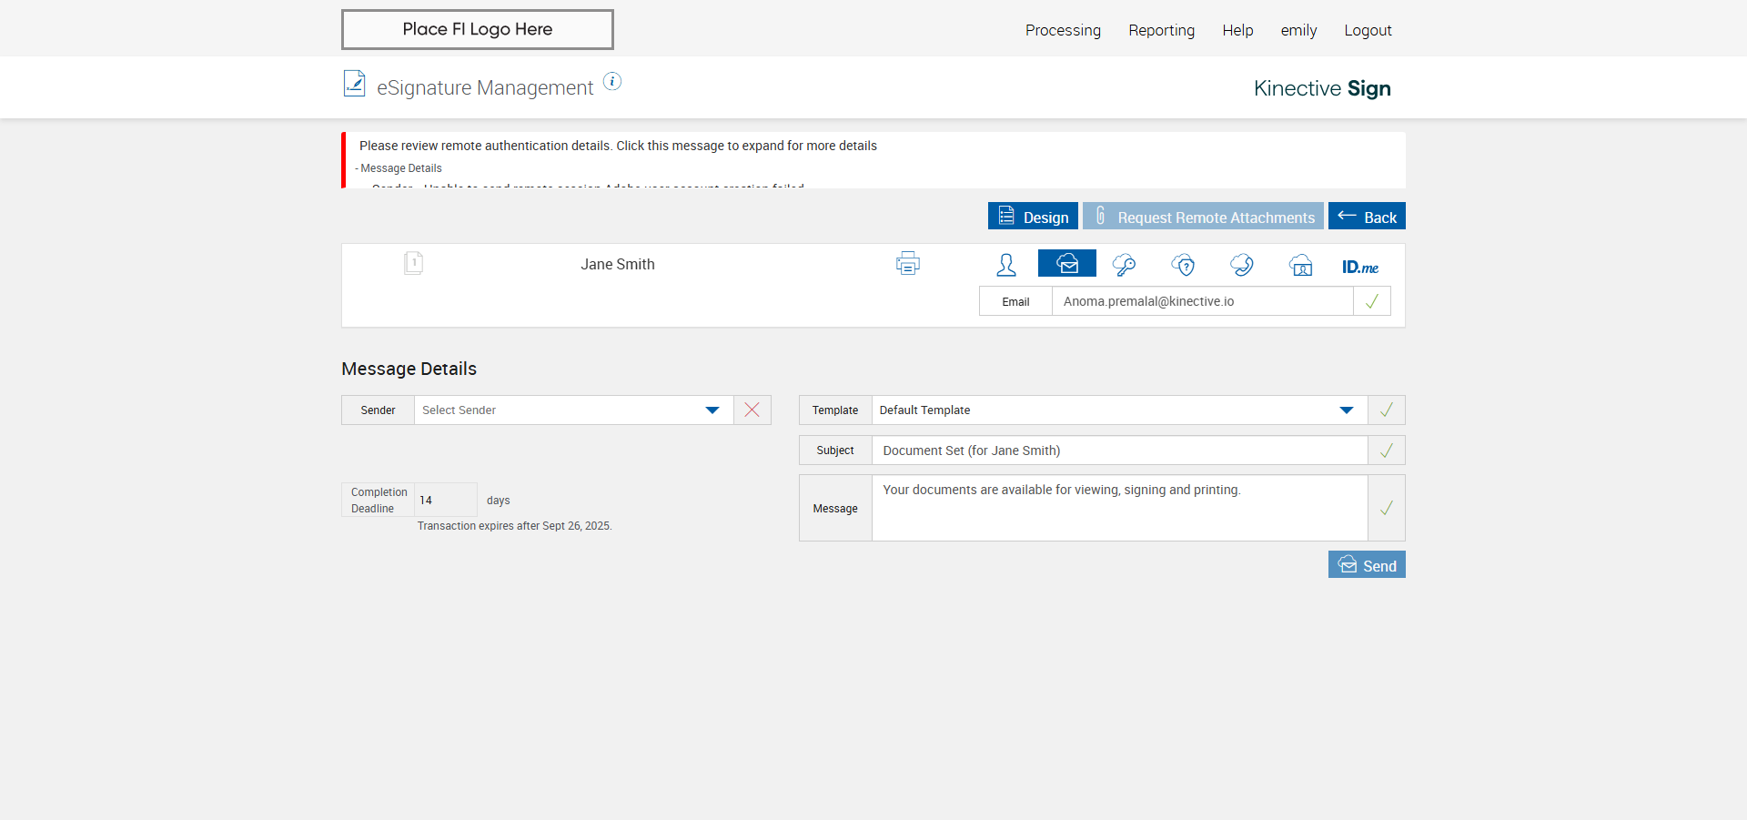Select the cloud key password authentication icon
The image size is (1747, 820).
[x=1124, y=265]
